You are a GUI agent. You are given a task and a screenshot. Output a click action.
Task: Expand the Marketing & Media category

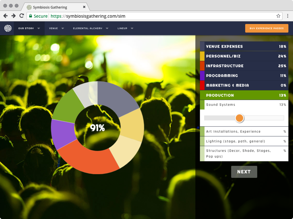[x=244, y=85]
